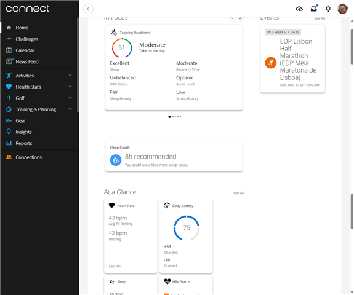Click the orange running event icon

(271, 63)
